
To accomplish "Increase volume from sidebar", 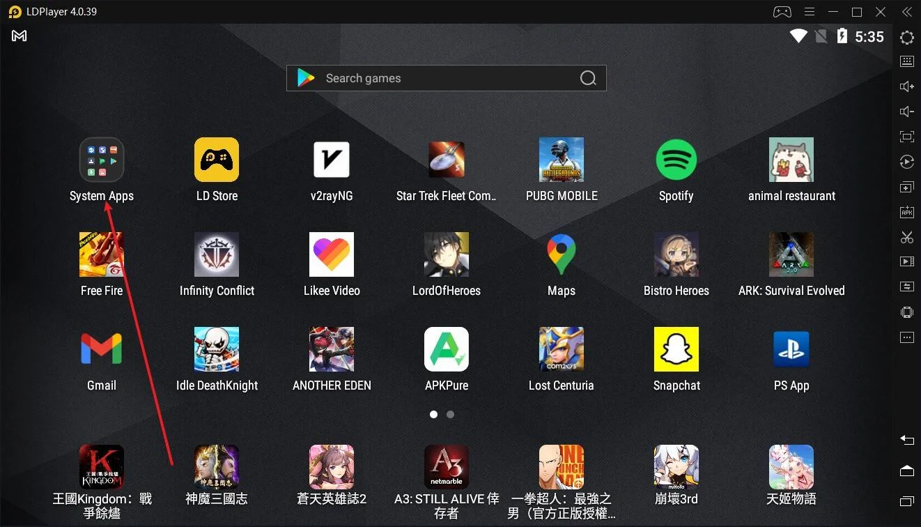I will pos(907,86).
